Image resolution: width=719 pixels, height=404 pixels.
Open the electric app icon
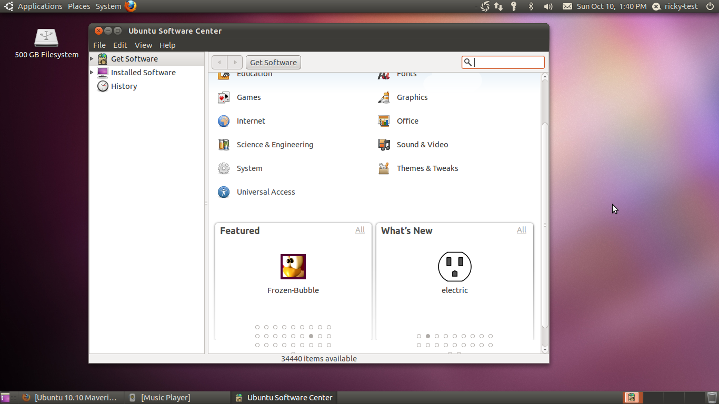[x=454, y=267]
